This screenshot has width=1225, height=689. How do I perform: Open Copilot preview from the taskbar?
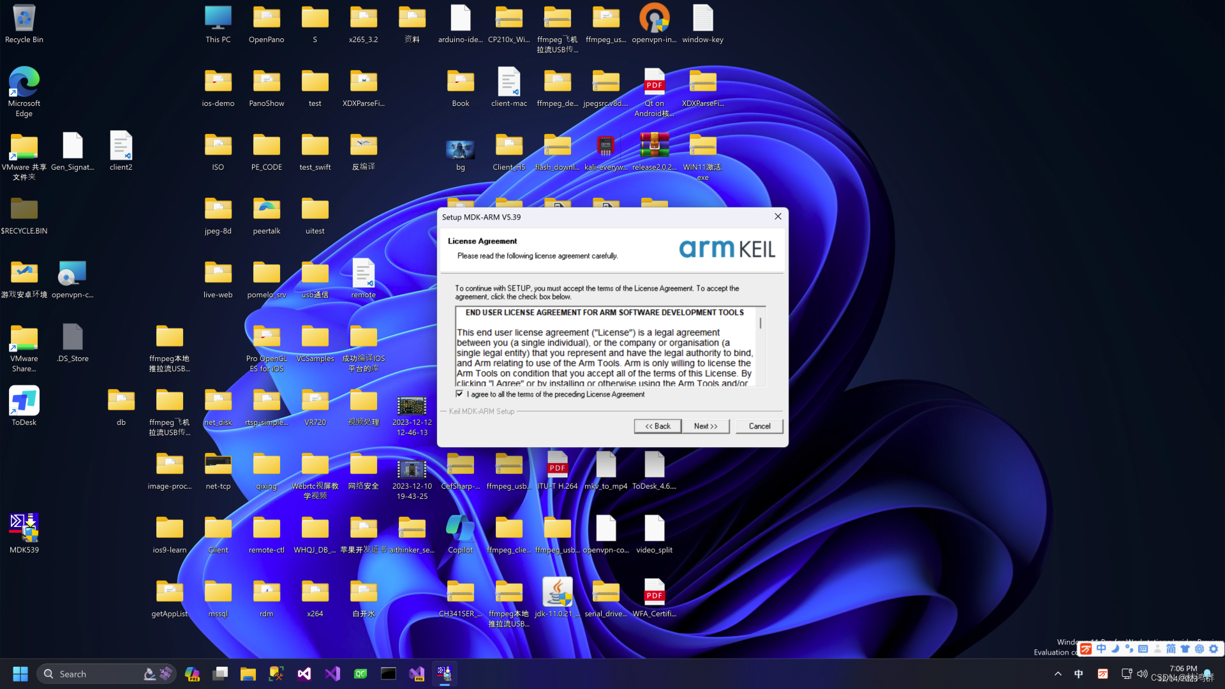click(192, 674)
